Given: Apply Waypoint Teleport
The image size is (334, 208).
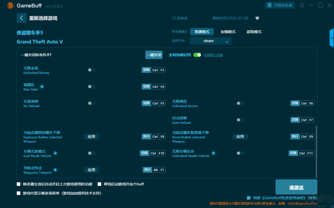Looking at the screenshot, I should [x=92, y=170].
